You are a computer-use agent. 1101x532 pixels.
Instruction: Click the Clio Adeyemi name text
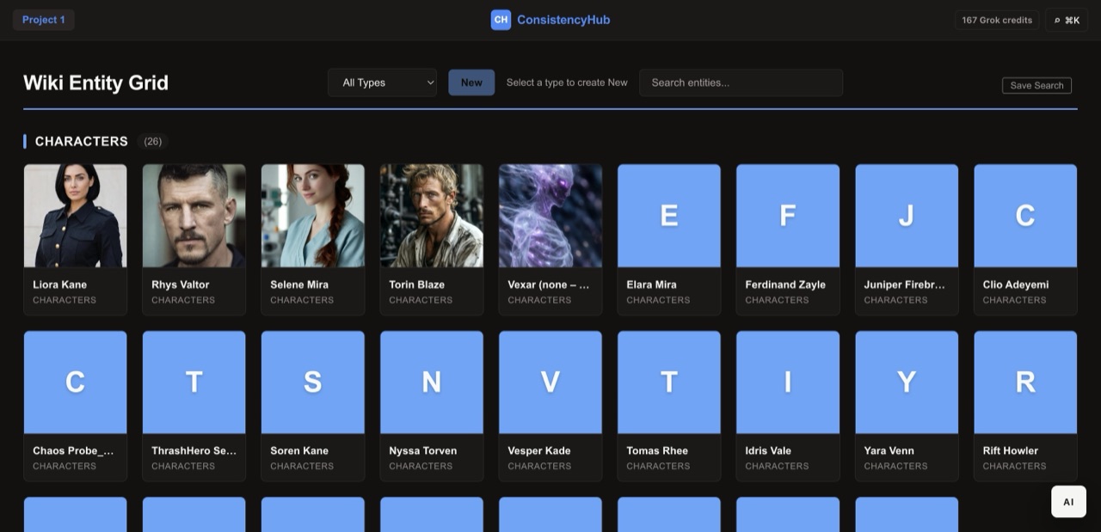pos(1016,284)
